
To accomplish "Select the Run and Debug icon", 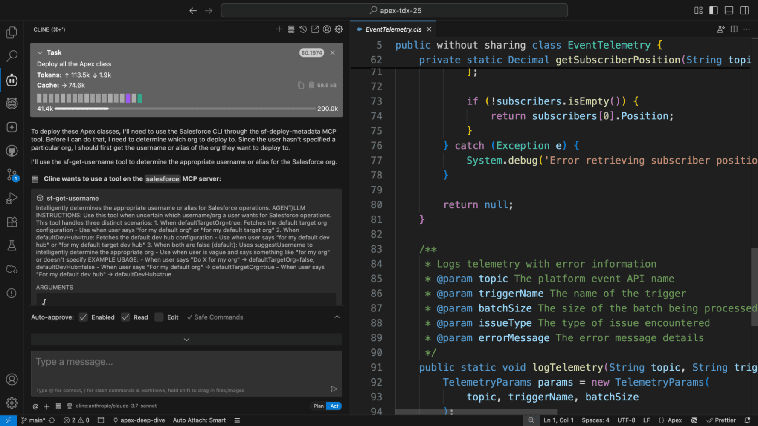I will click(12, 198).
